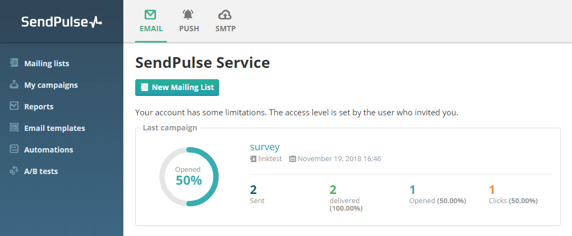Click the Email envelope icon

(x=151, y=15)
